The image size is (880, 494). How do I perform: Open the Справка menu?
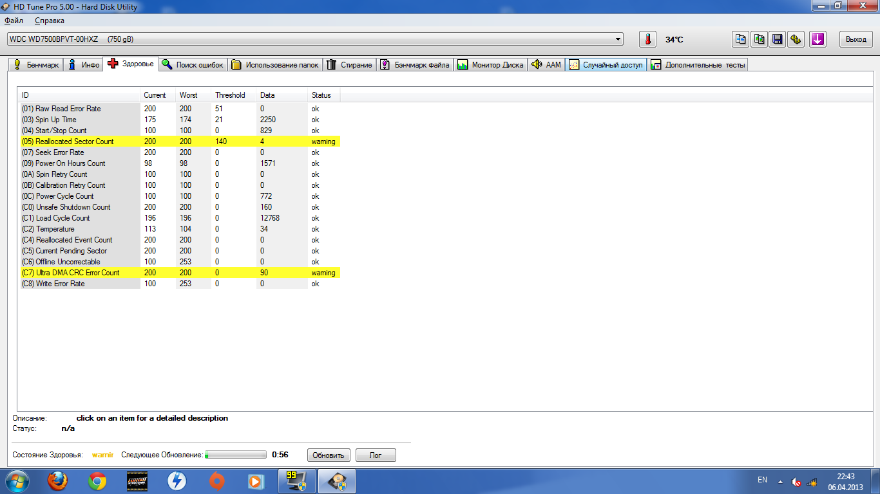pyautogui.click(x=50, y=21)
